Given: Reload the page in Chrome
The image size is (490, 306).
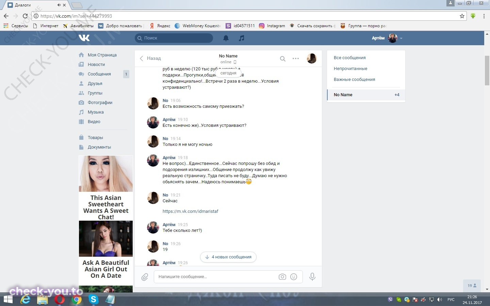Looking at the screenshot, I should click(25, 16).
